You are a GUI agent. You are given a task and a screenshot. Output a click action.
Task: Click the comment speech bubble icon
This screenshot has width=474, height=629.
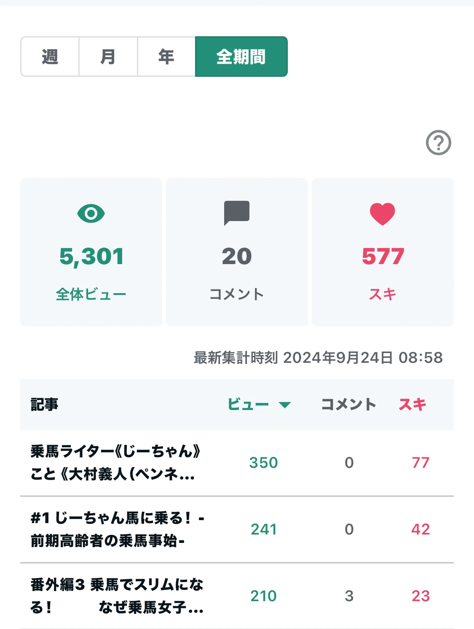tap(237, 213)
